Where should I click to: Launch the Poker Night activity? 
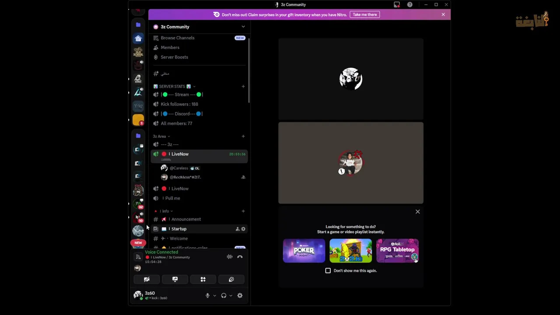(304, 251)
